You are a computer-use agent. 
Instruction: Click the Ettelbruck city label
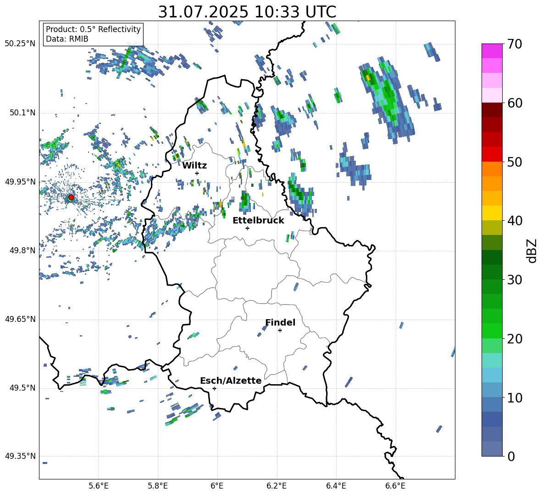pyautogui.click(x=258, y=220)
